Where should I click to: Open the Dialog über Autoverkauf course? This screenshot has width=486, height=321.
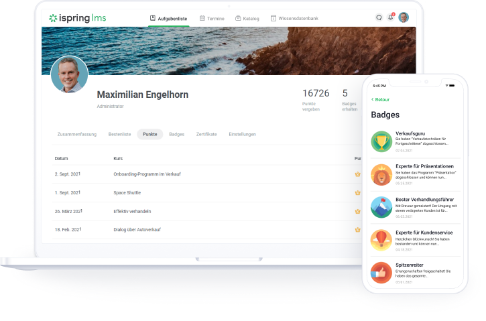tap(137, 230)
